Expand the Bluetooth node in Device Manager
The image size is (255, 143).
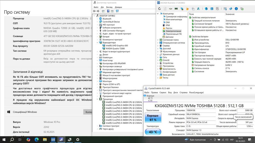(x=97, y=19)
